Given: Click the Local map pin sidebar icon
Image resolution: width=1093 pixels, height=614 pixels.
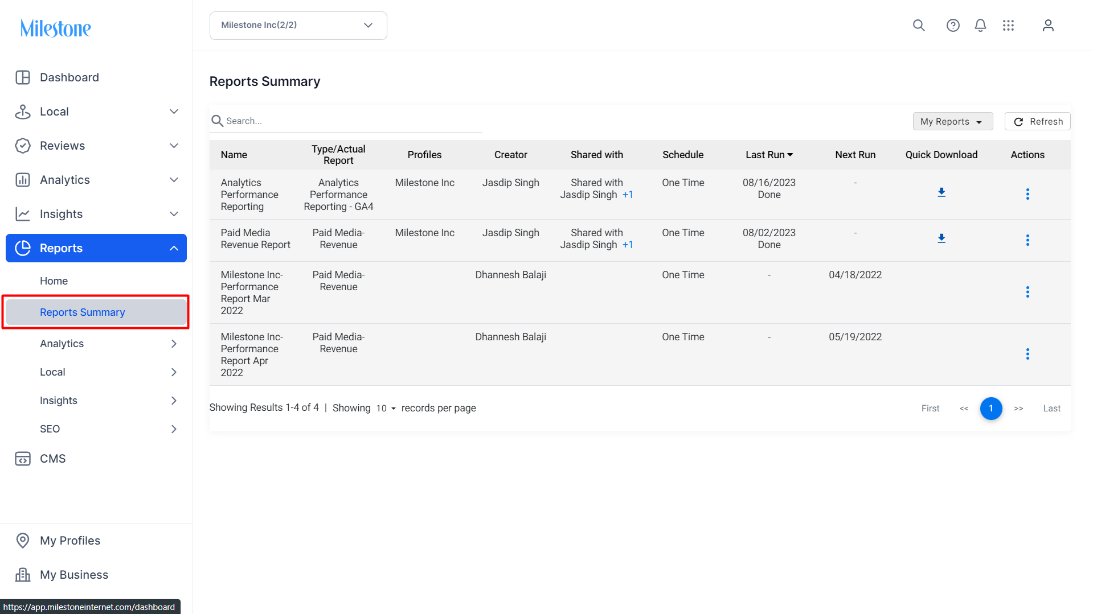Looking at the screenshot, I should (x=23, y=112).
